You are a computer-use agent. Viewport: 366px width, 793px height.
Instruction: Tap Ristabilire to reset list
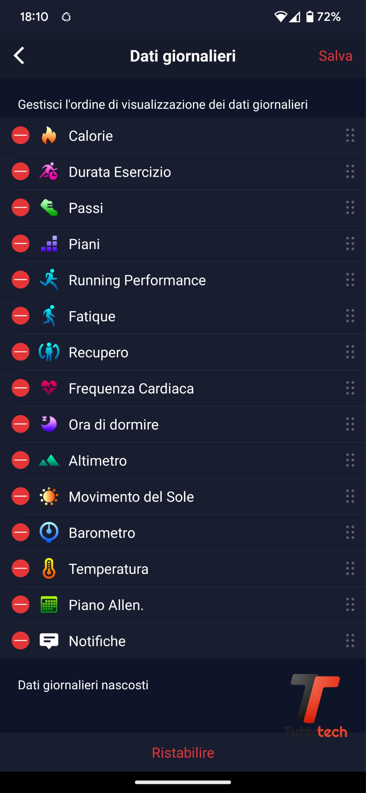coord(183,753)
